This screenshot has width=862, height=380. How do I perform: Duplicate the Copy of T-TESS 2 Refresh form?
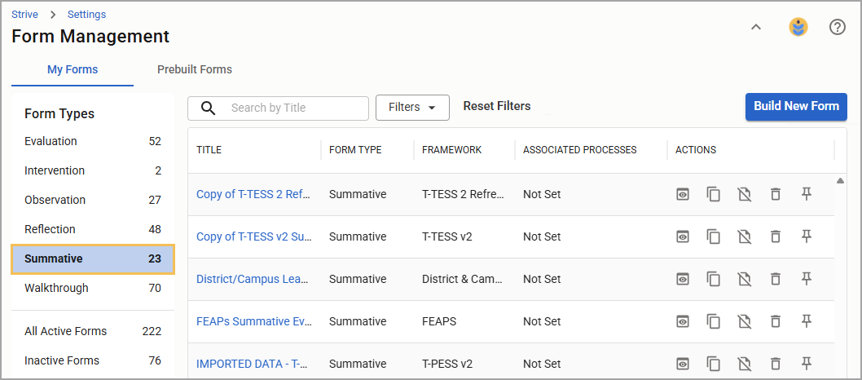tap(713, 194)
